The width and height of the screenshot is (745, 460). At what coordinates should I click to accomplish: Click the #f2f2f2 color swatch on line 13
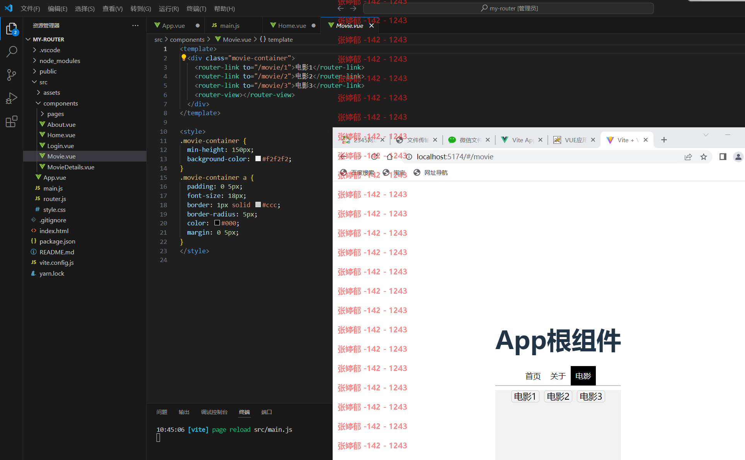click(x=258, y=159)
